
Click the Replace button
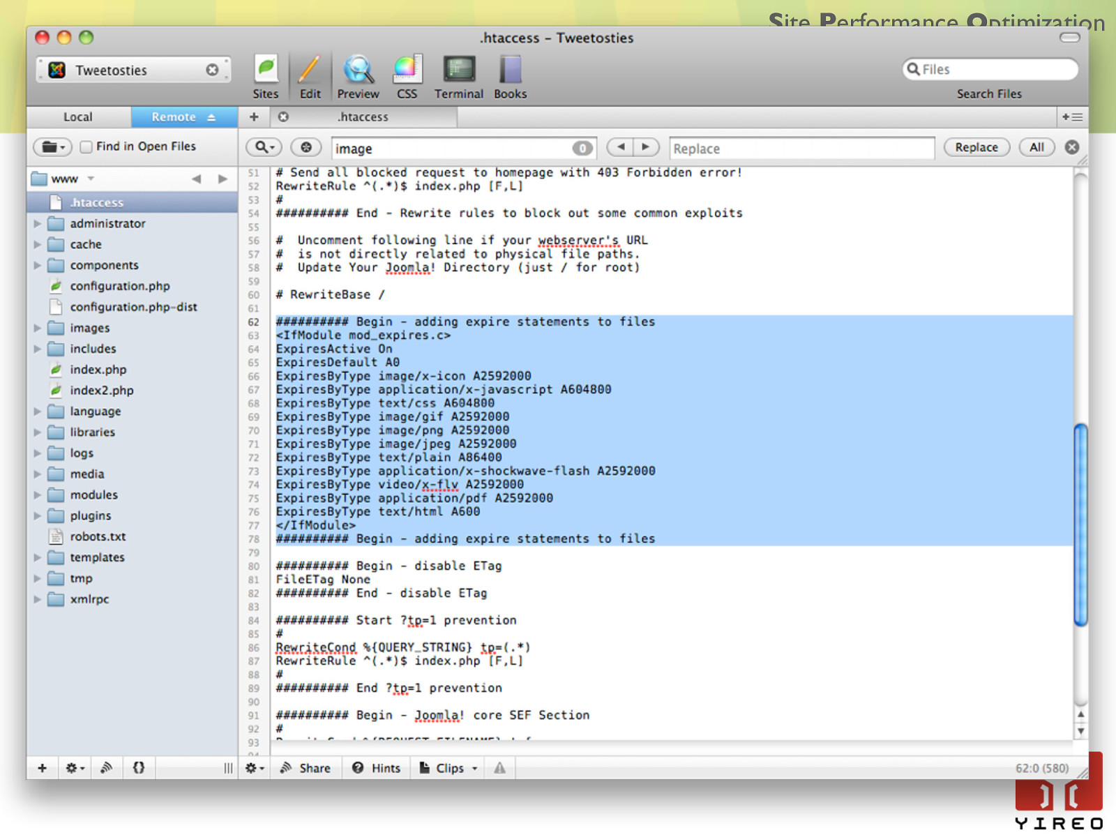point(976,147)
